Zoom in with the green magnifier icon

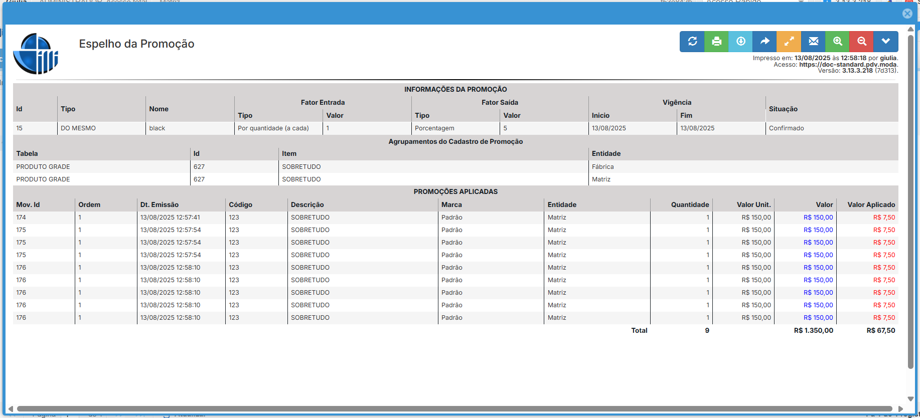pos(837,42)
